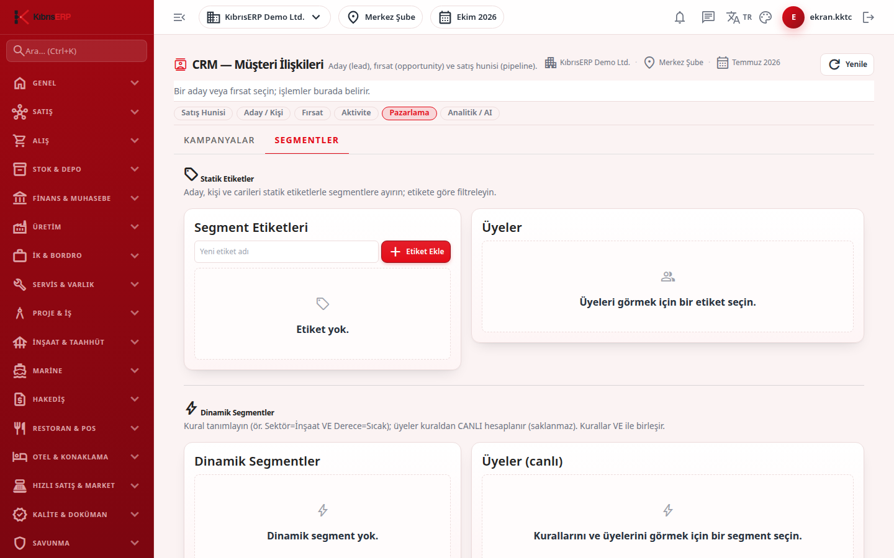Open the Savunma shield icon
Viewport: 894px width, 558px height.
click(x=20, y=543)
